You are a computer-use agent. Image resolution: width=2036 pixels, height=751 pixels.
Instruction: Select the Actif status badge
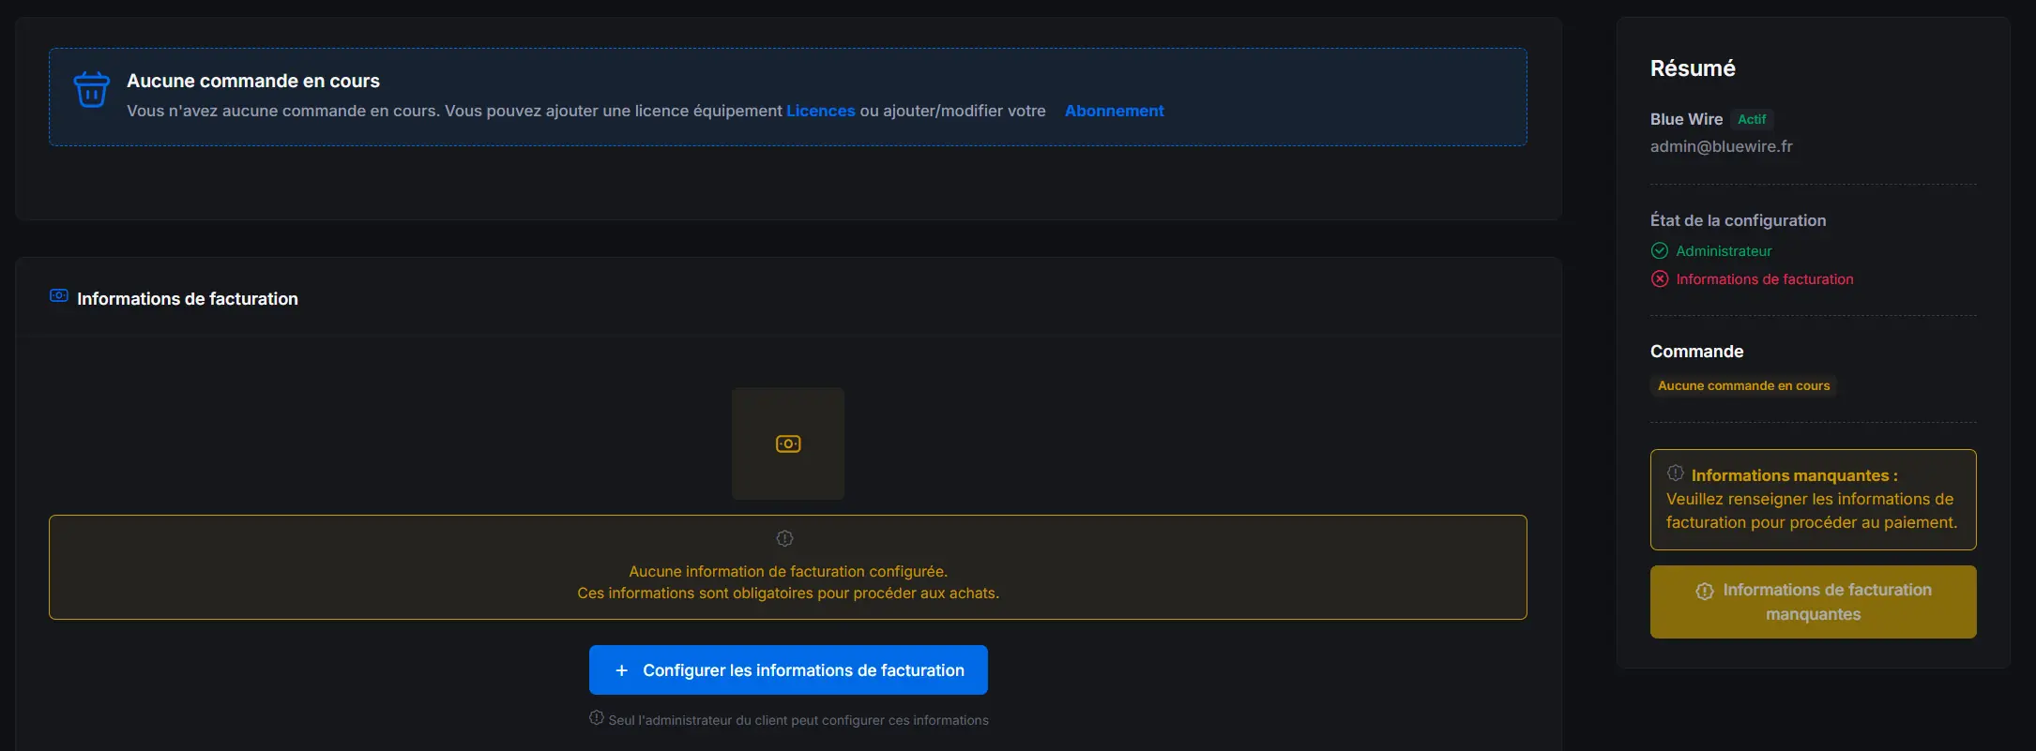(1751, 119)
